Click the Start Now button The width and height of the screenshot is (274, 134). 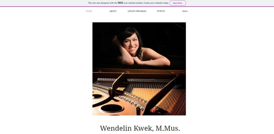tap(177, 3)
